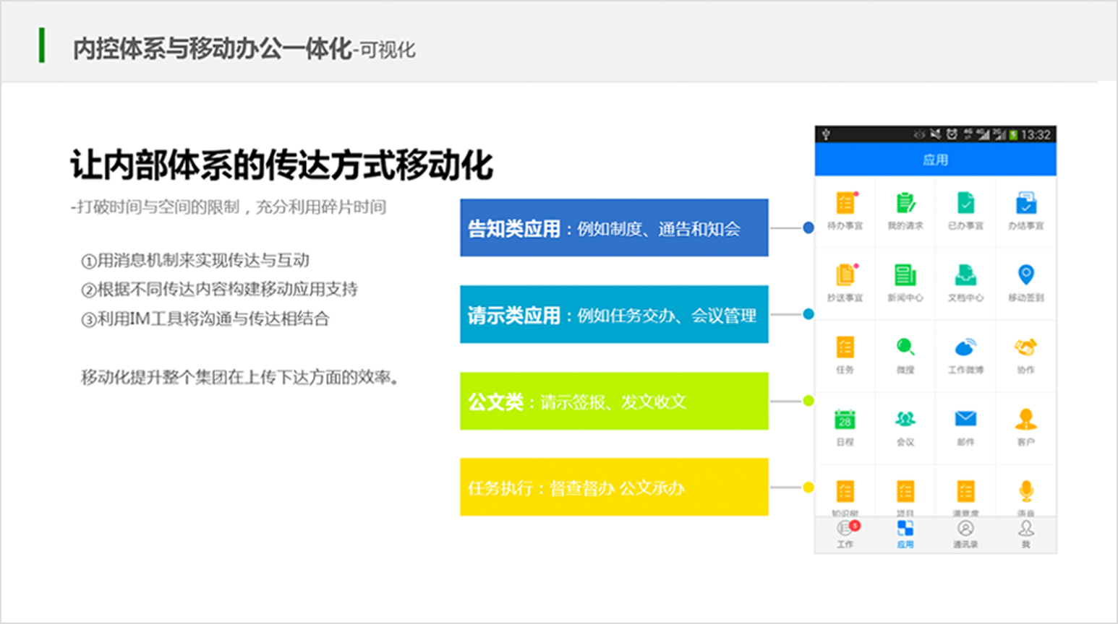Image resolution: width=1118 pixels, height=624 pixels.
Task: Tap the 协作 handshake icon
Action: click(1025, 348)
